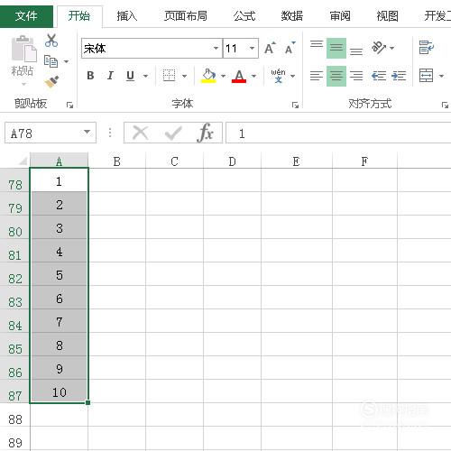
Task: Click the Copy icon
Action: pyautogui.click(x=51, y=61)
